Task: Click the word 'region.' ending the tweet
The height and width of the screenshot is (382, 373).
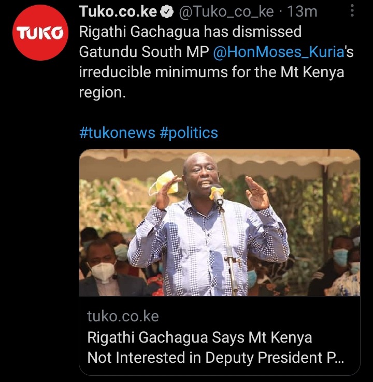Action: point(102,93)
